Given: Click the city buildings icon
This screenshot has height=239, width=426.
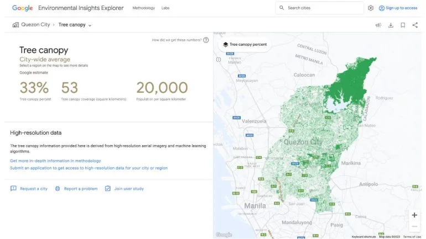Looking at the screenshot, I should [x=15, y=25].
